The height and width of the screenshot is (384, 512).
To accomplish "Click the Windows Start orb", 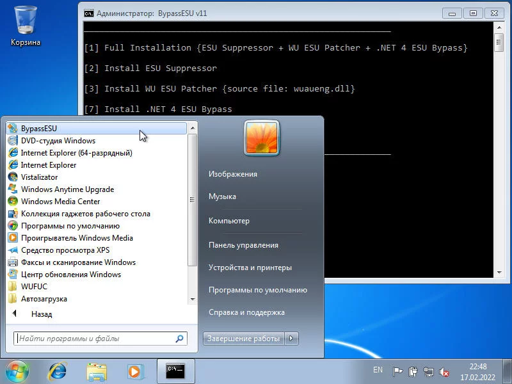I will click(x=17, y=372).
